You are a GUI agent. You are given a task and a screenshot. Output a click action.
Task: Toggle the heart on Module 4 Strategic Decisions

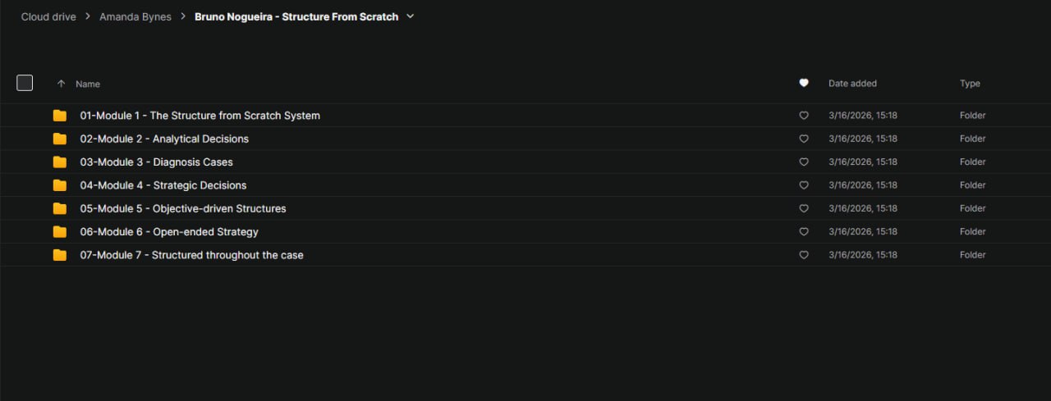[x=804, y=185]
